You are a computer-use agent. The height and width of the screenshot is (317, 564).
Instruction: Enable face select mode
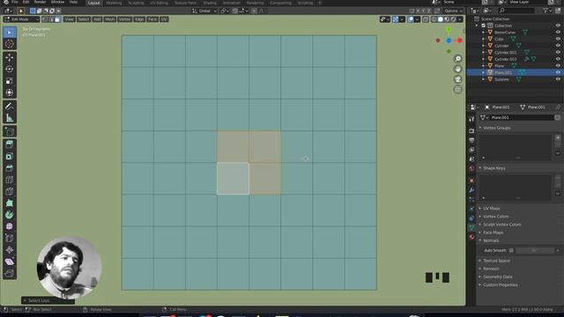(57, 19)
